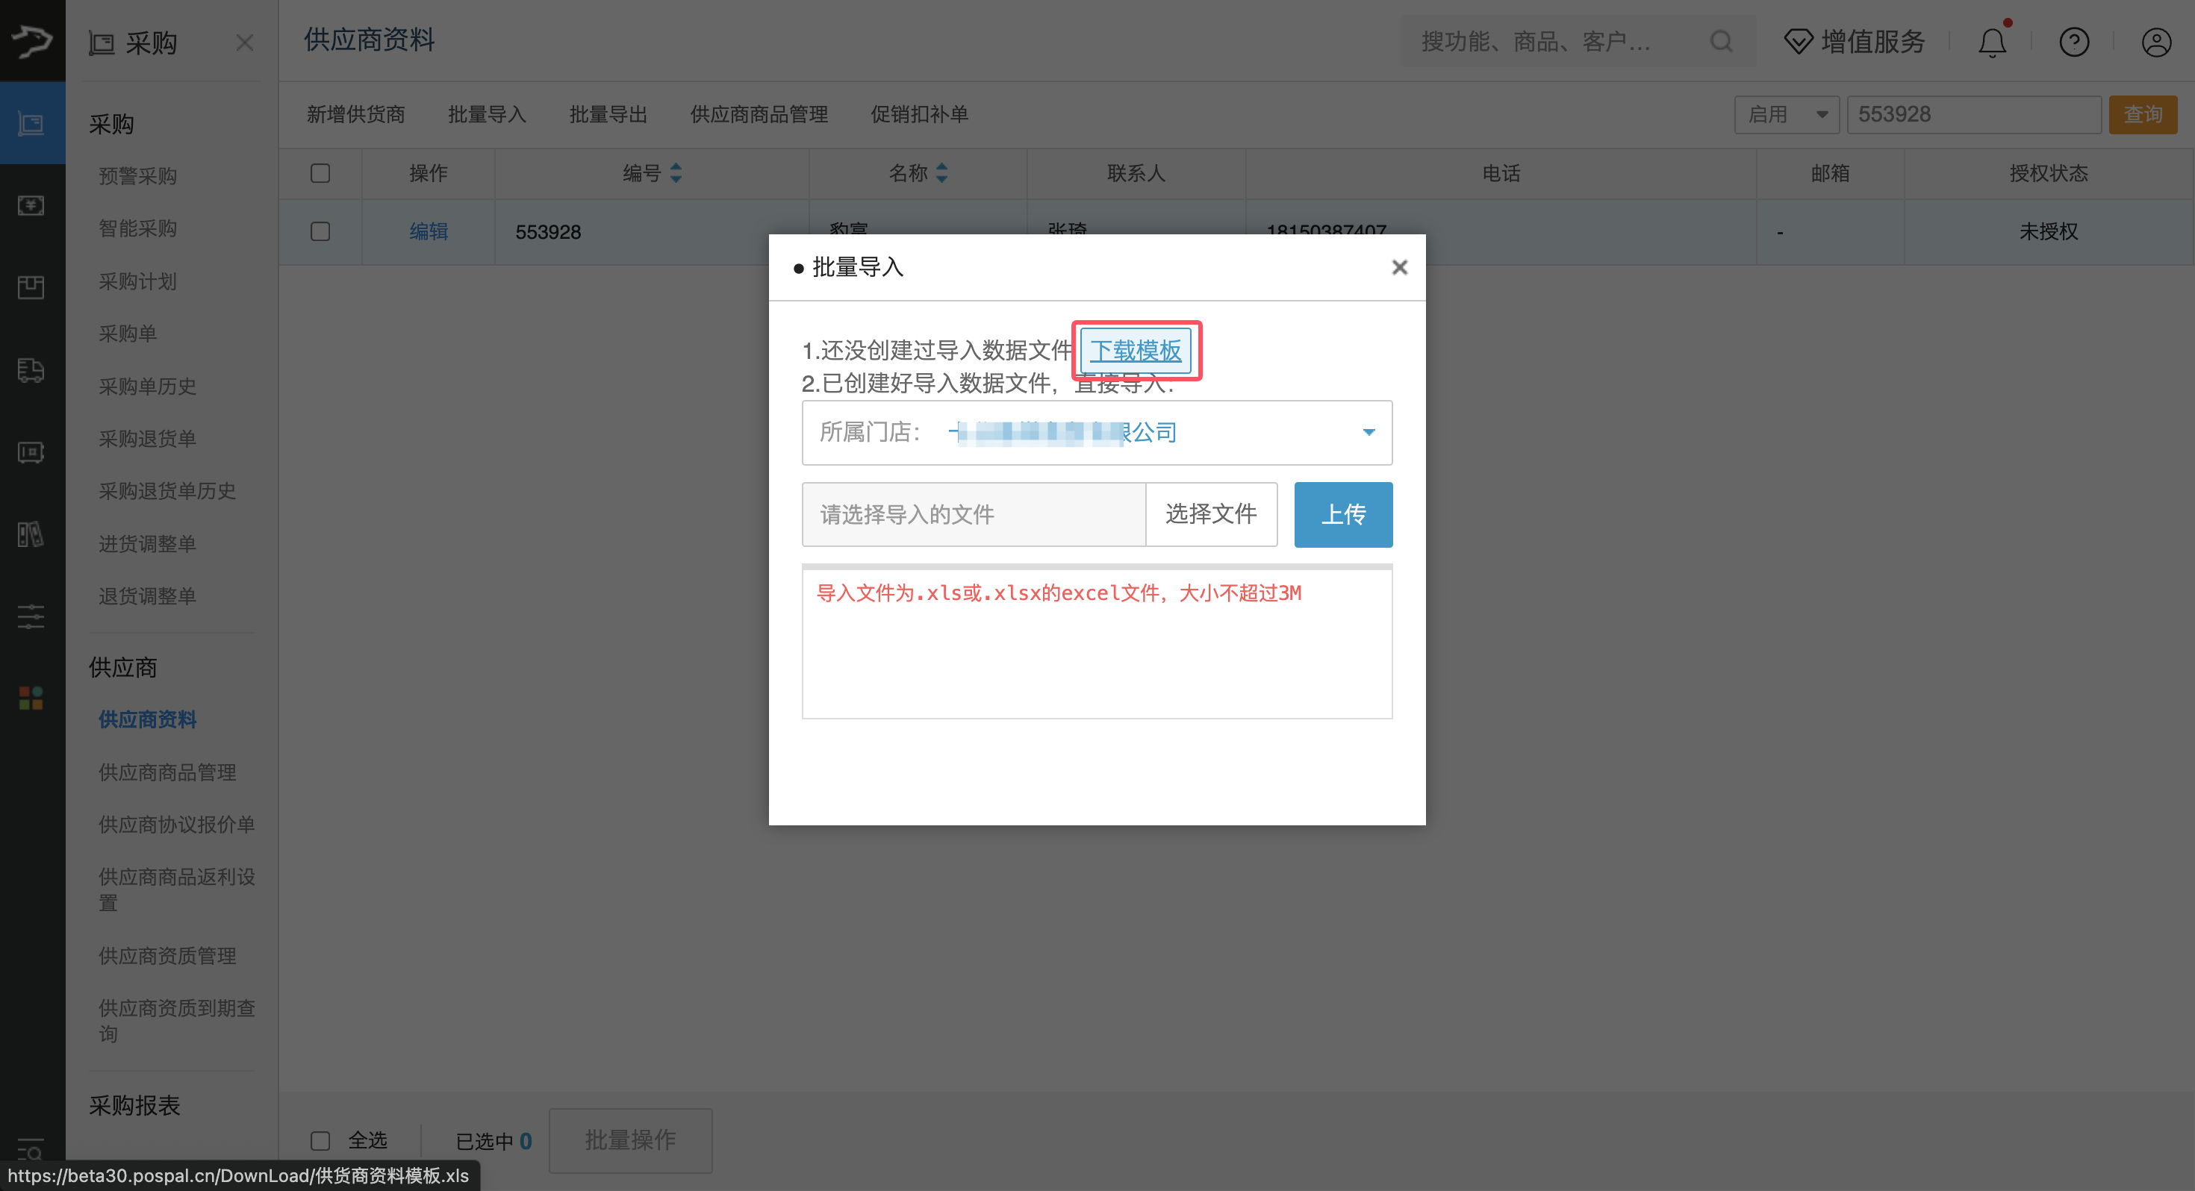The width and height of the screenshot is (2195, 1191).
Task: Check the 全选 checkbox at bottom
Action: pyautogui.click(x=320, y=1140)
